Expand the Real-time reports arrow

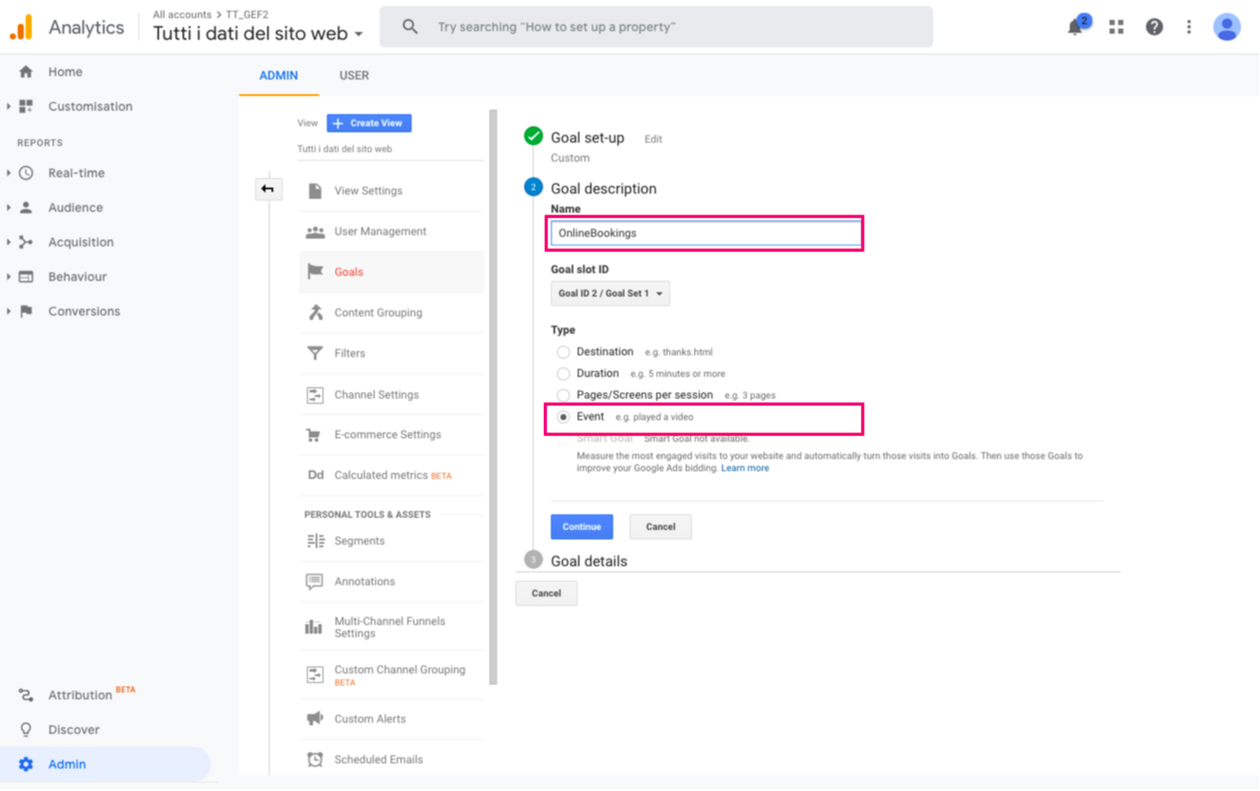pos(9,173)
